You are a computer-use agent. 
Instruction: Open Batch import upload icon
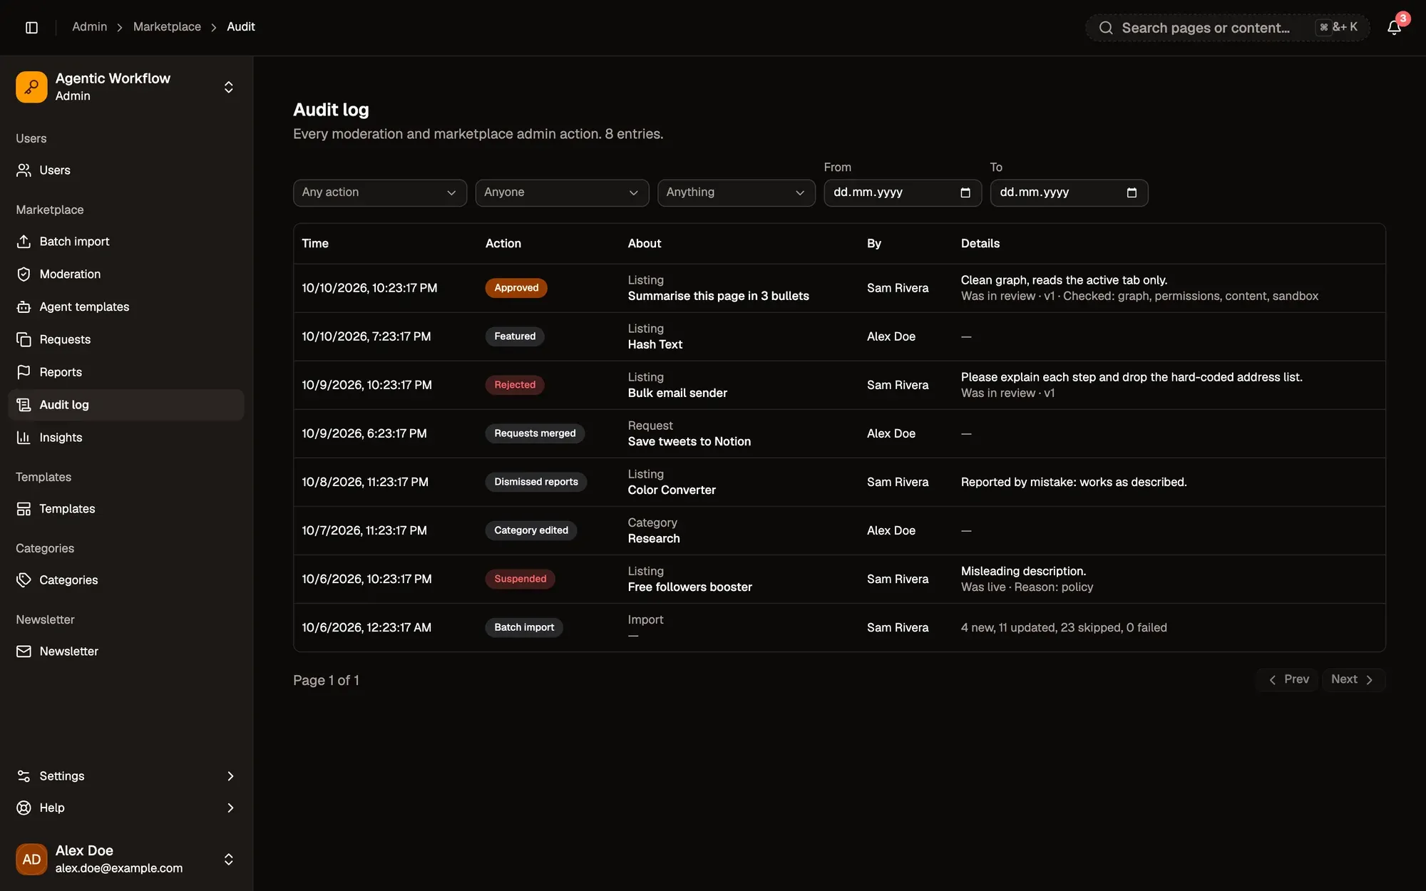coord(24,242)
